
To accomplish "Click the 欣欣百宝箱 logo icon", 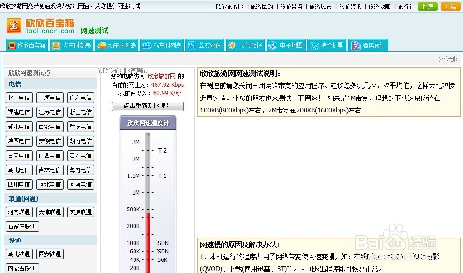I will [14, 26].
